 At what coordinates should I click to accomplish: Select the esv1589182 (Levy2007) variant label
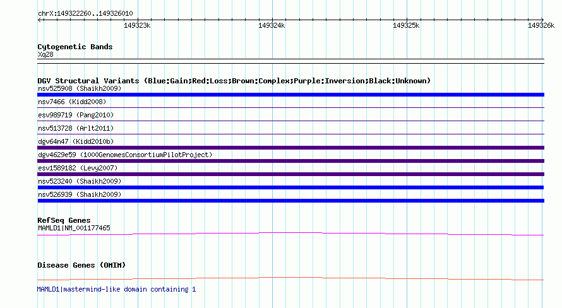78,168
